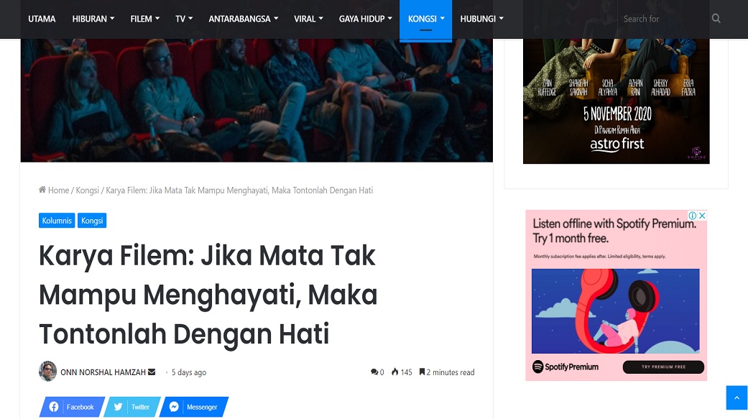This screenshot has height=419, width=748.
Task: Click the Kolumnis category tag
Action: (57, 221)
